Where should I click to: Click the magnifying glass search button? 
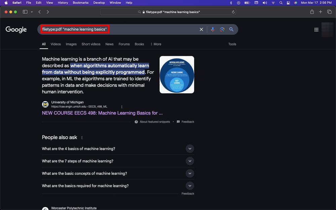pos(231,30)
